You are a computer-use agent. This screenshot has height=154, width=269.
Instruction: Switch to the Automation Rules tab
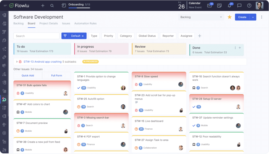(x=85, y=23)
